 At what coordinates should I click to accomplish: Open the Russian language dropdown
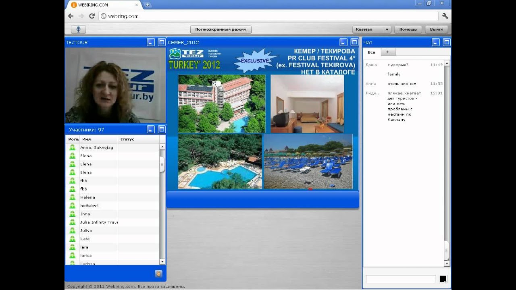click(x=372, y=29)
